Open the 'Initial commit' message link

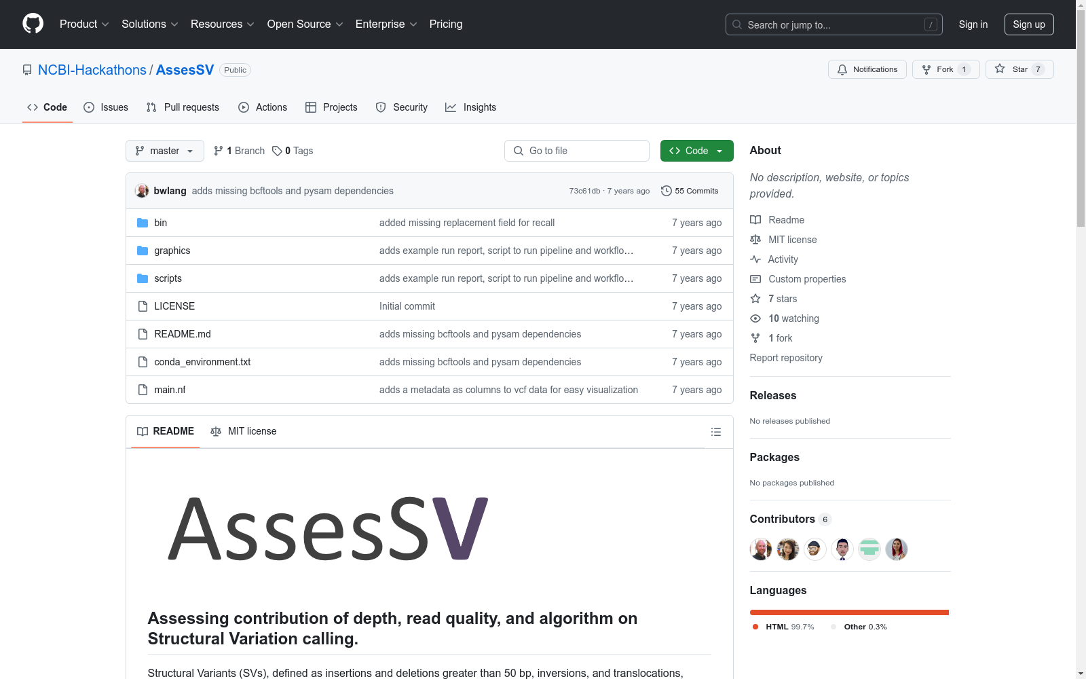click(x=407, y=306)
